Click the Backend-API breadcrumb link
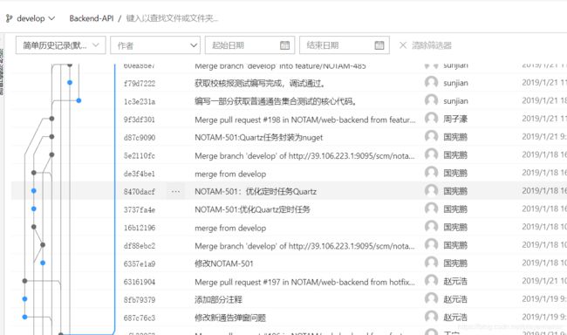This screenshot has width=567, height=335. [91, 18]
